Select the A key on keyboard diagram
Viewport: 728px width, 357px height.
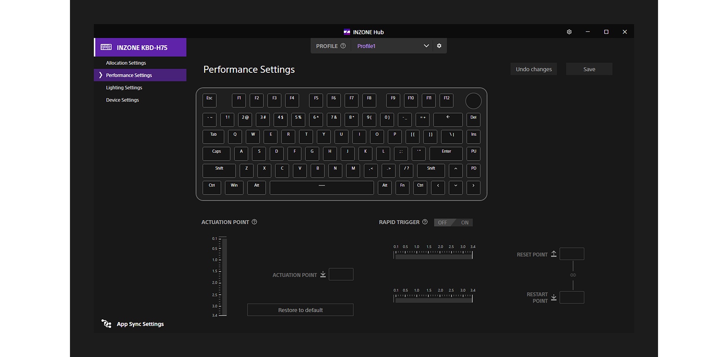[241, 154]
